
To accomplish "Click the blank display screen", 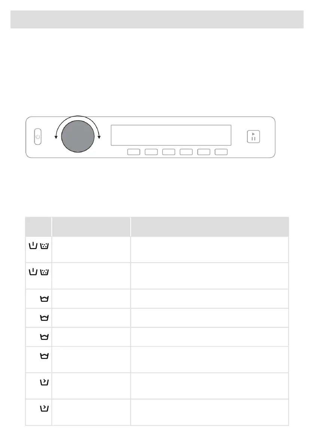I will [x=171, y=135].
